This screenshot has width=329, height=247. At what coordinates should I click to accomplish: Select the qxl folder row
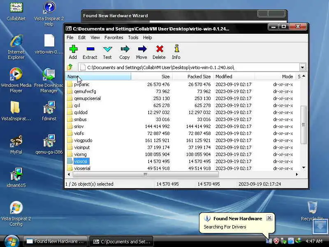183,105
